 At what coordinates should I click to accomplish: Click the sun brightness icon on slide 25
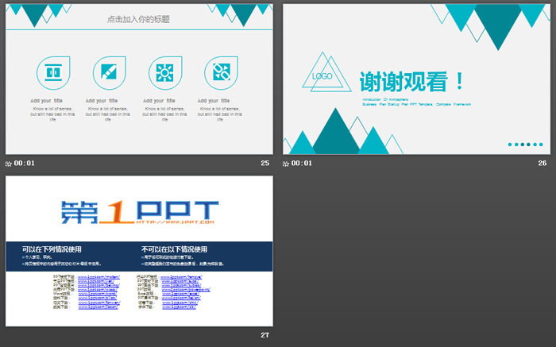(x=165, y=73)
